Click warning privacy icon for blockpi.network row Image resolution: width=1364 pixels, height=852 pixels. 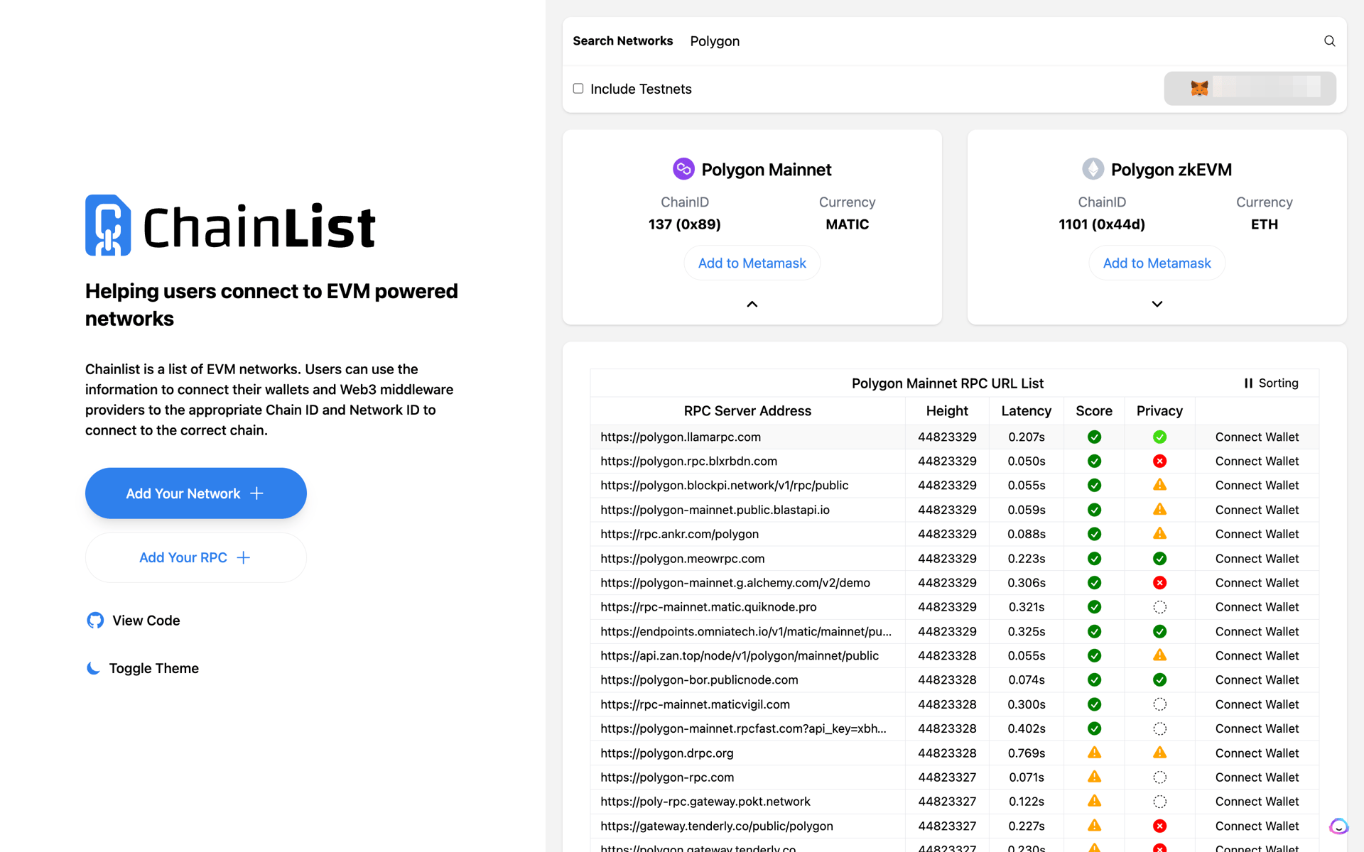coord(1159,485)
